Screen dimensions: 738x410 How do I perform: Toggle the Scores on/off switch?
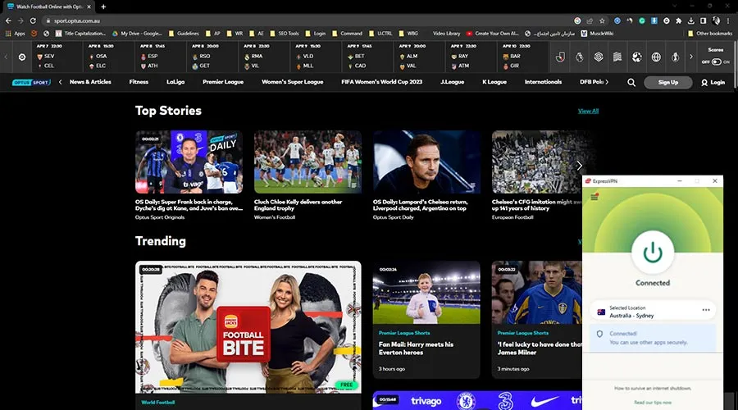tap(716, 61)
